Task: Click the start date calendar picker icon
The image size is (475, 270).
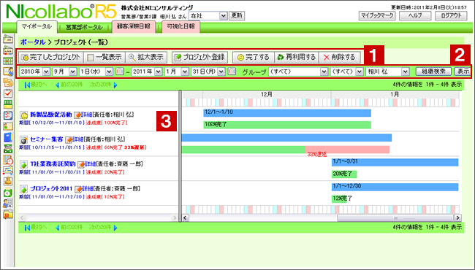Action: (x=120, y=72)
